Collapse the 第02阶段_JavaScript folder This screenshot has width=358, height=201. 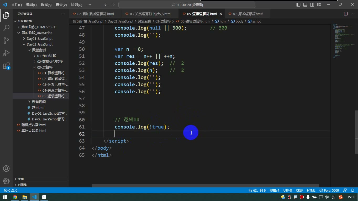[36, 33]
